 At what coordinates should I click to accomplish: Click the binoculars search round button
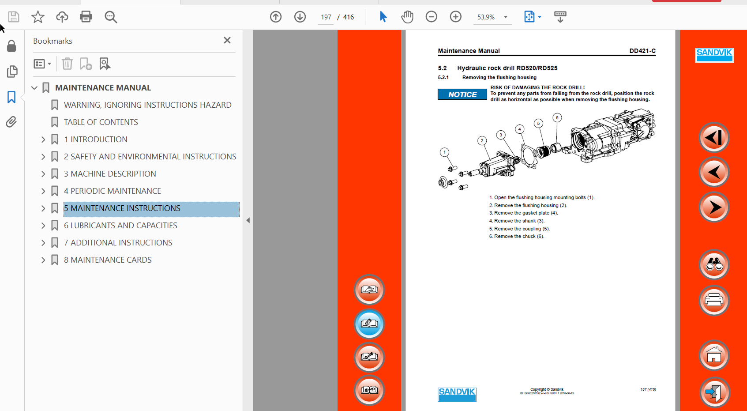[x=714, y=265]
